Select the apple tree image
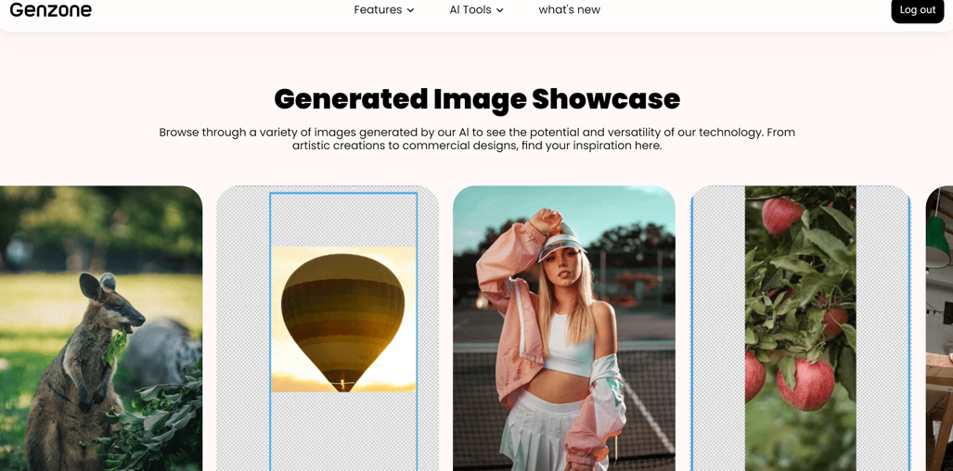Viewport: 953px width, 471px height. click(x=801, y=328)
